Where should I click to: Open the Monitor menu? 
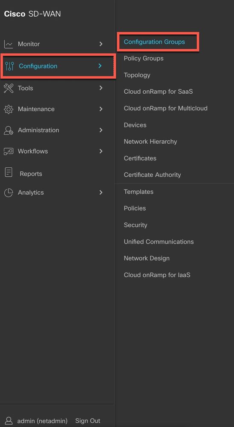[29, 44]
